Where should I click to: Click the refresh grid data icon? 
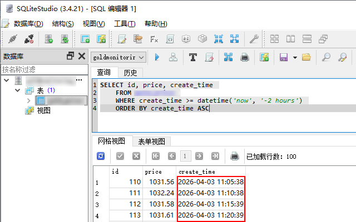[x=101, y=156]
